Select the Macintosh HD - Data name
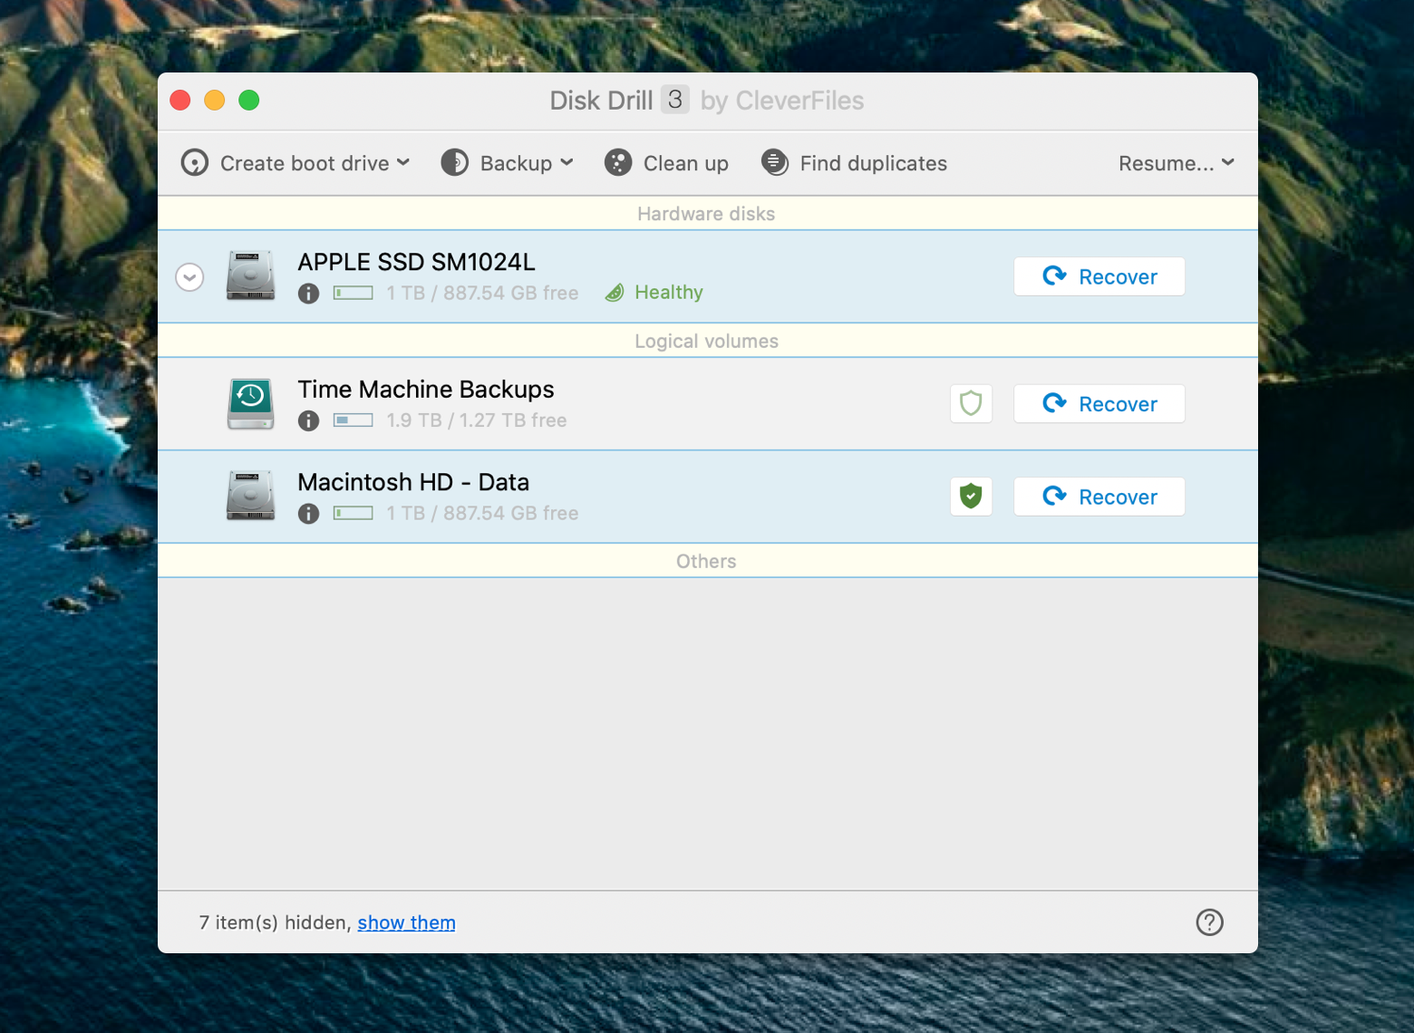 click(413, 482)
